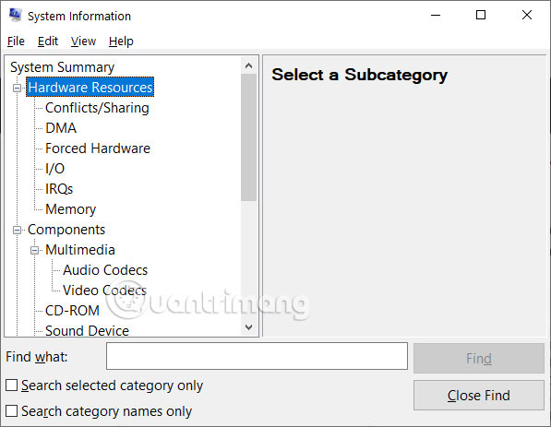
Task: Open the File menu
Action: [x=16, y=42]
